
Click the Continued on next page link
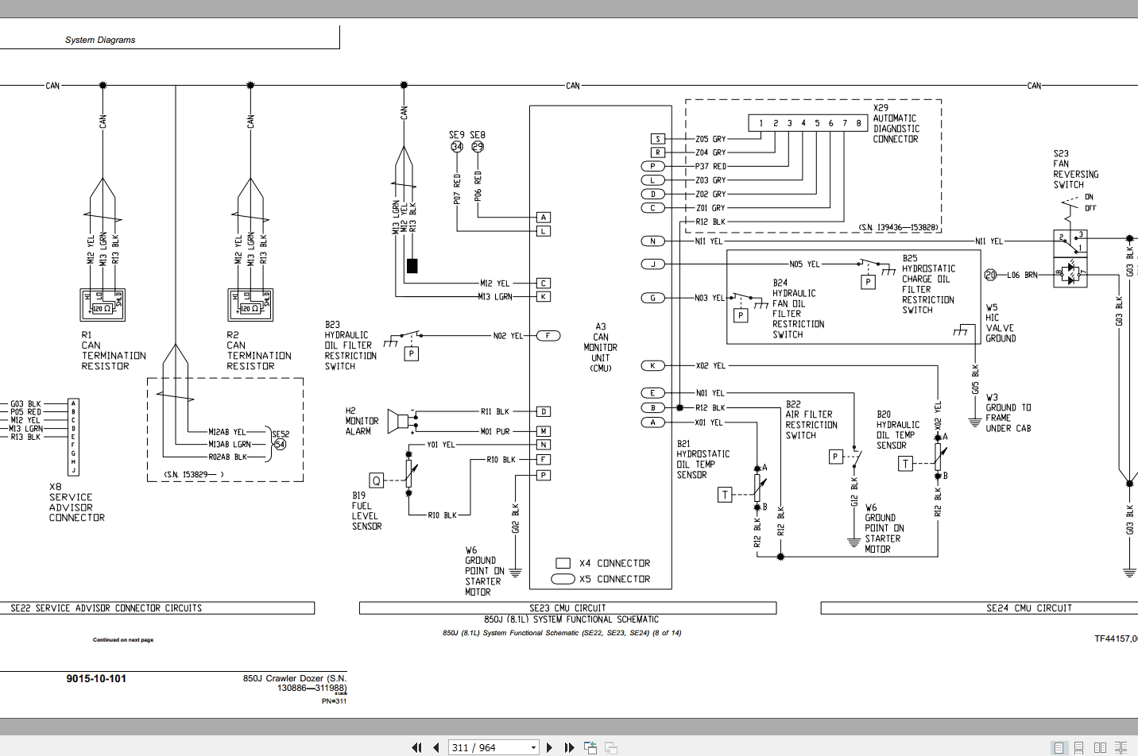(123, 639)
